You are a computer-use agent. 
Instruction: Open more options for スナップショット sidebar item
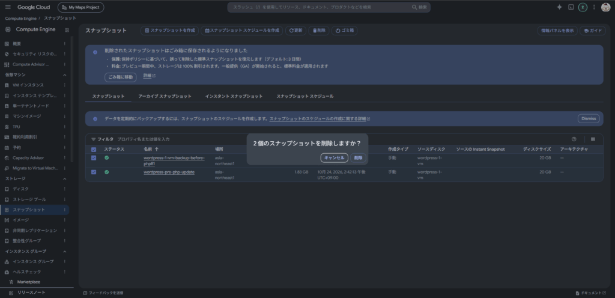pyautogui.click(x=65, y=210)
